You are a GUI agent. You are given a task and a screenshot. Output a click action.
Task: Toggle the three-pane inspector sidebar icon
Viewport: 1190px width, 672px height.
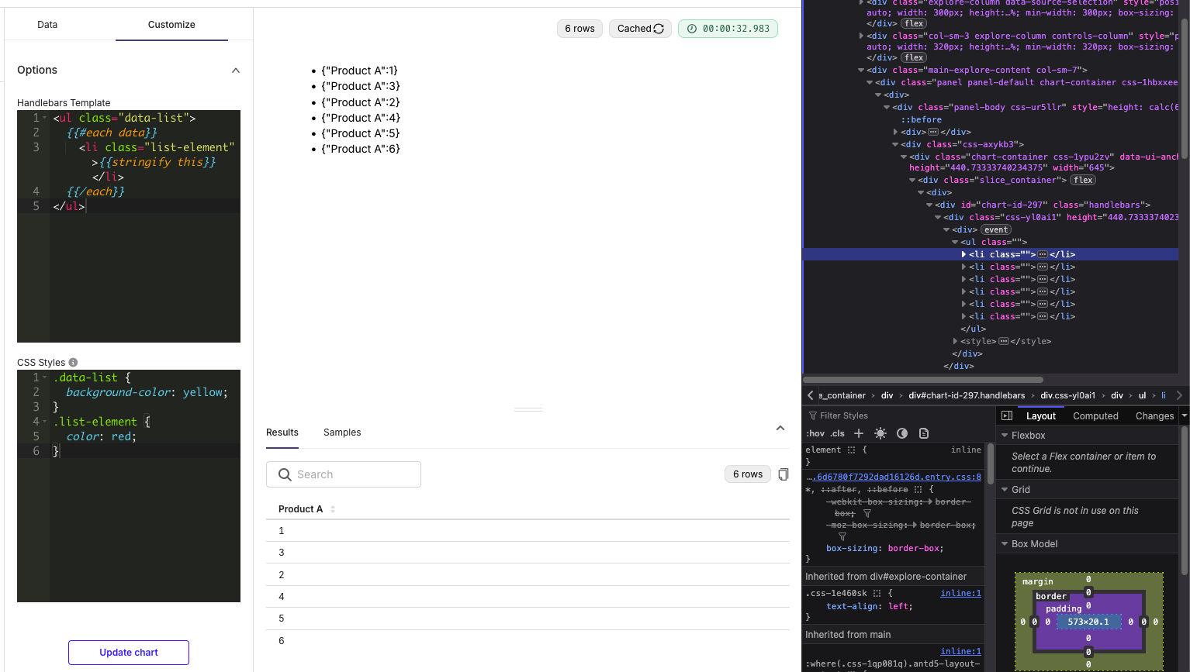(1007, 415)
